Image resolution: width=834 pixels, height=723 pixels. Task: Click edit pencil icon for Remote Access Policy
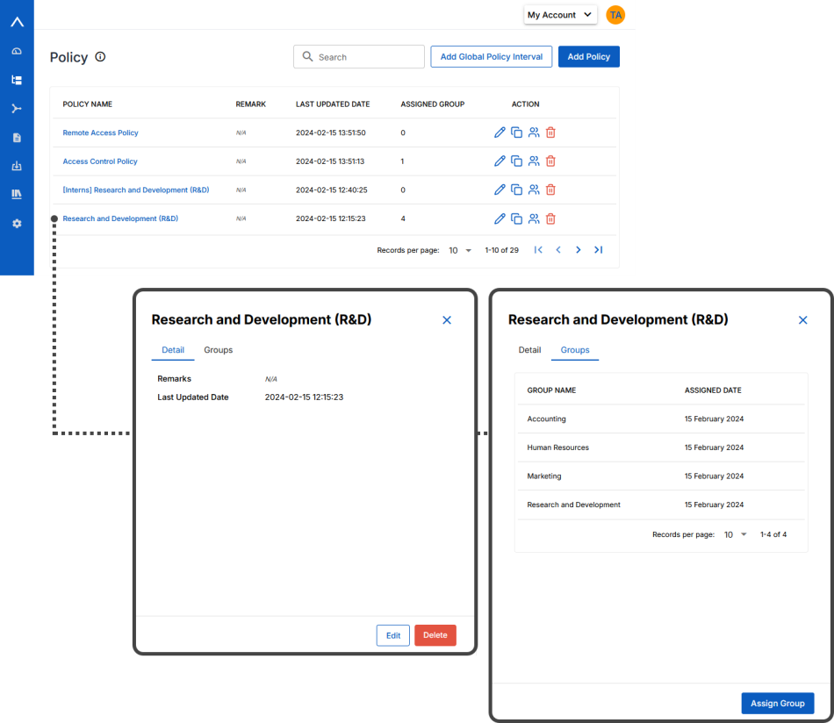pyautogui.click(x=500, y=132)
